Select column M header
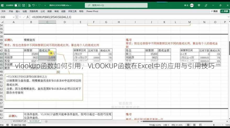The height and width of the screenshot is (128, 230). click(x=189, y=22)
